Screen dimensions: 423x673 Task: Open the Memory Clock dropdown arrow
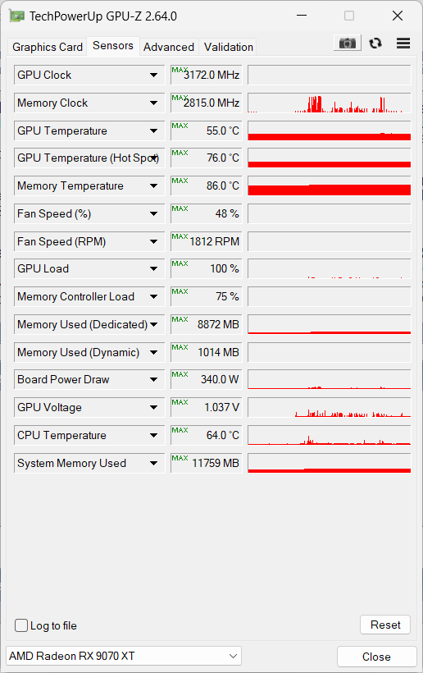tap(153, 103)
